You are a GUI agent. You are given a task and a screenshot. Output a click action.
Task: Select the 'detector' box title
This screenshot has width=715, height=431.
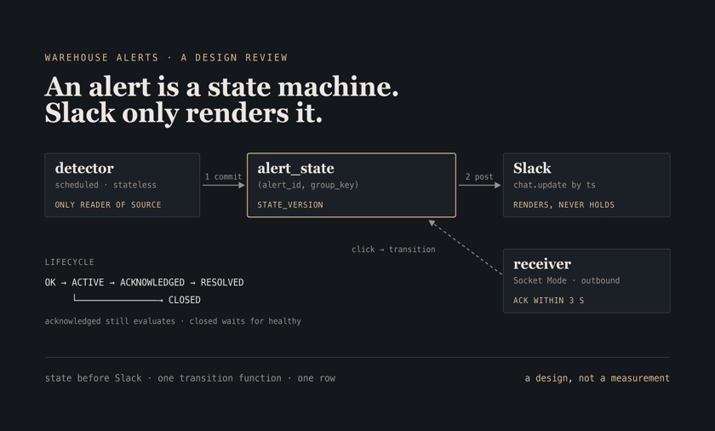point(84,169)
